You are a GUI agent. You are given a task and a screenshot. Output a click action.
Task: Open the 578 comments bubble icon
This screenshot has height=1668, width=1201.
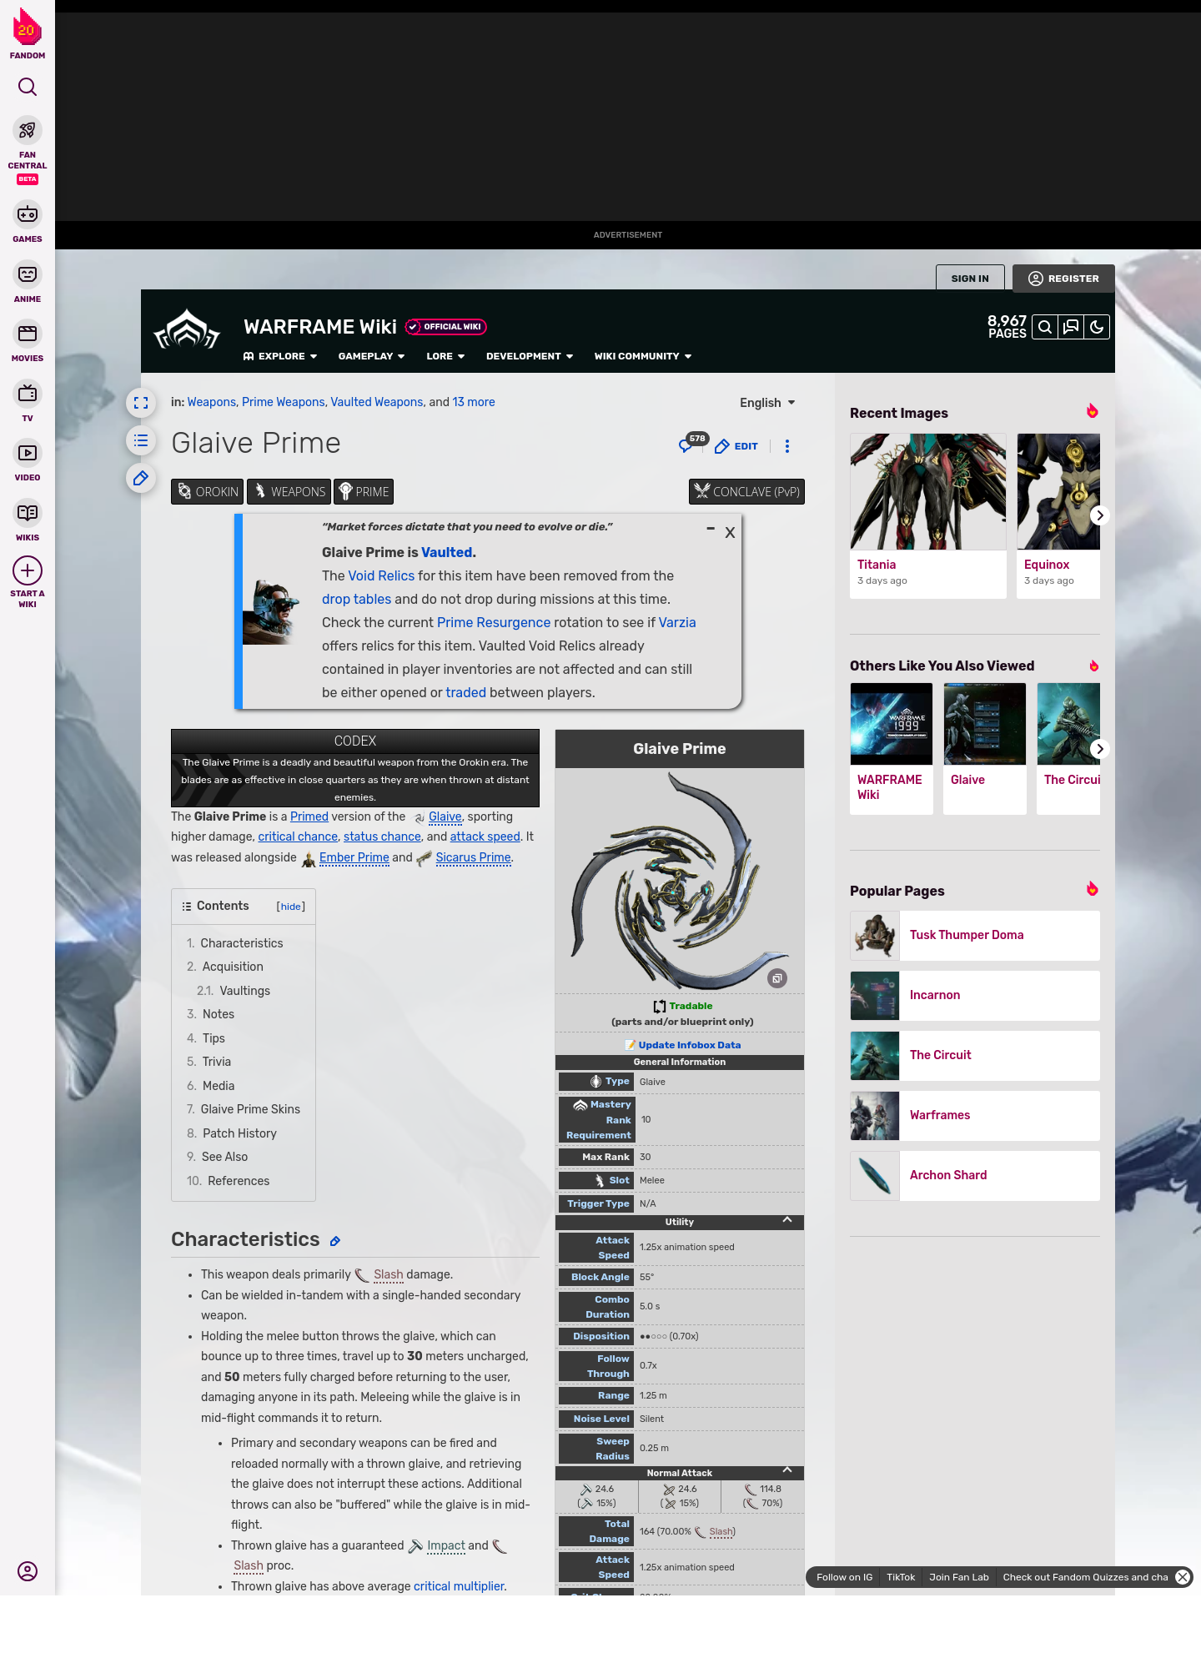692,443
